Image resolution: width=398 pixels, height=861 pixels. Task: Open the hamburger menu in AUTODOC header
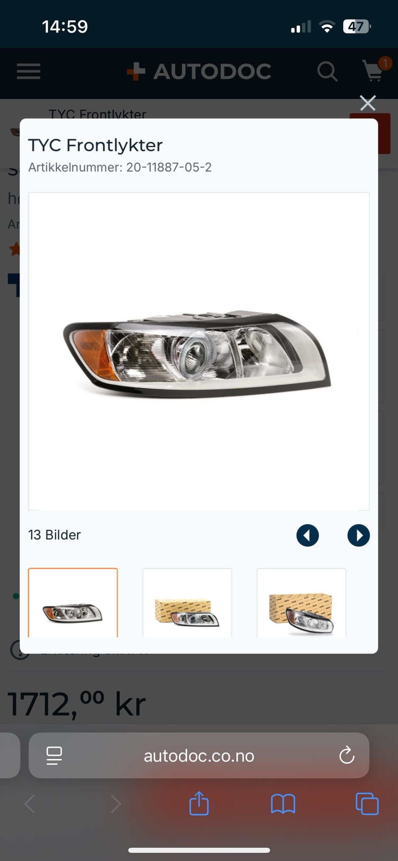[x=29, y=71]
